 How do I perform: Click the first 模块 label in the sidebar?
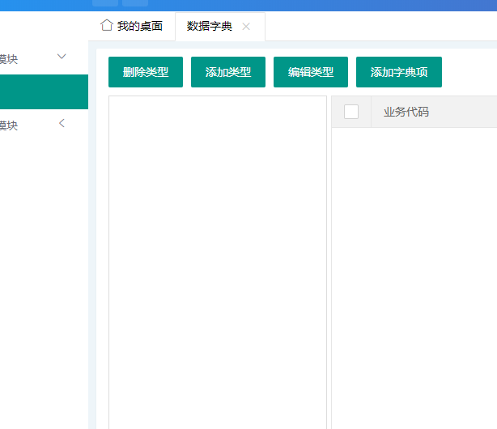pyautogui.click(x=8, y=58)
